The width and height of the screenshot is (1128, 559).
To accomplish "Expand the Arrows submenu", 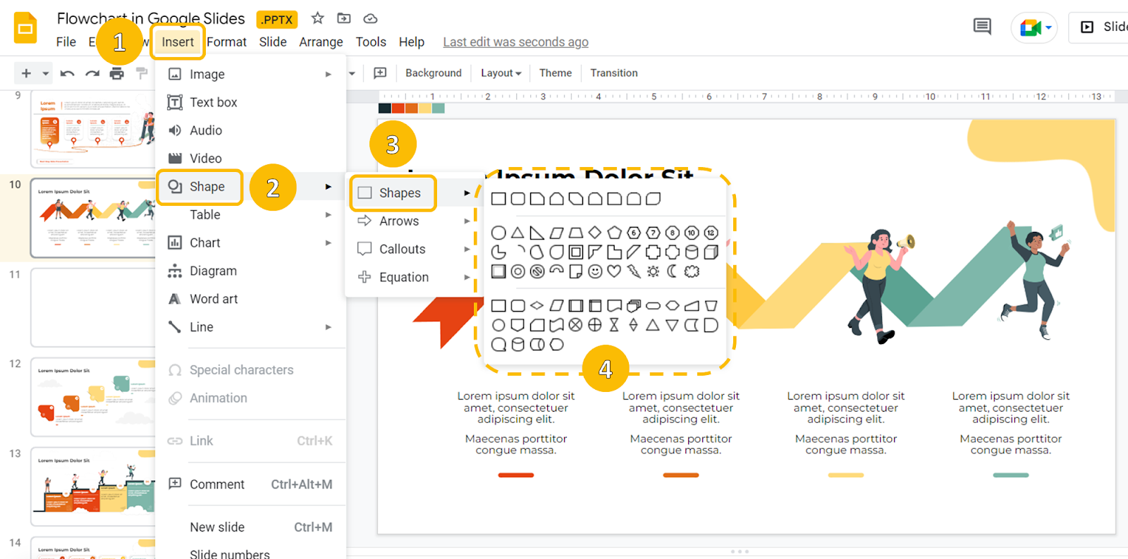I will pos(414,221).
